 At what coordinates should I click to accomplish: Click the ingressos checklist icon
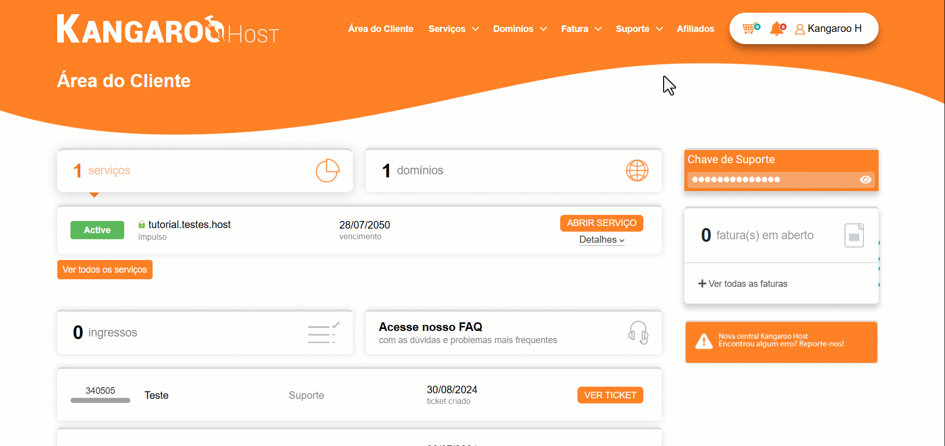point(324,332)
